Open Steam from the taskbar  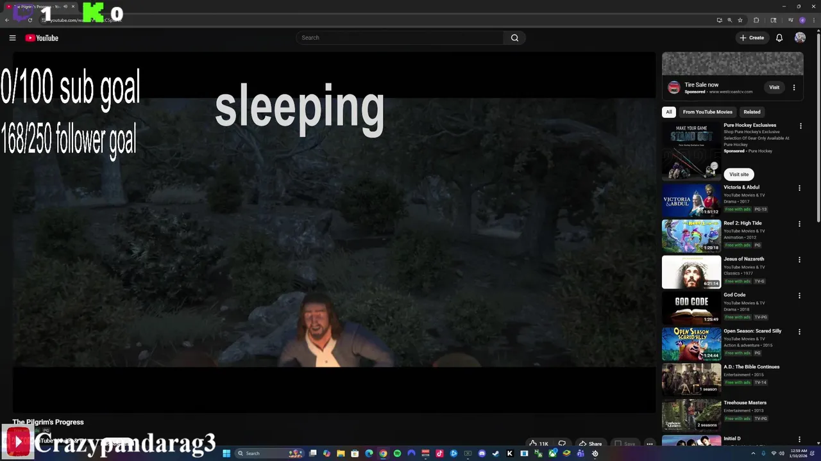coord(495,453)
